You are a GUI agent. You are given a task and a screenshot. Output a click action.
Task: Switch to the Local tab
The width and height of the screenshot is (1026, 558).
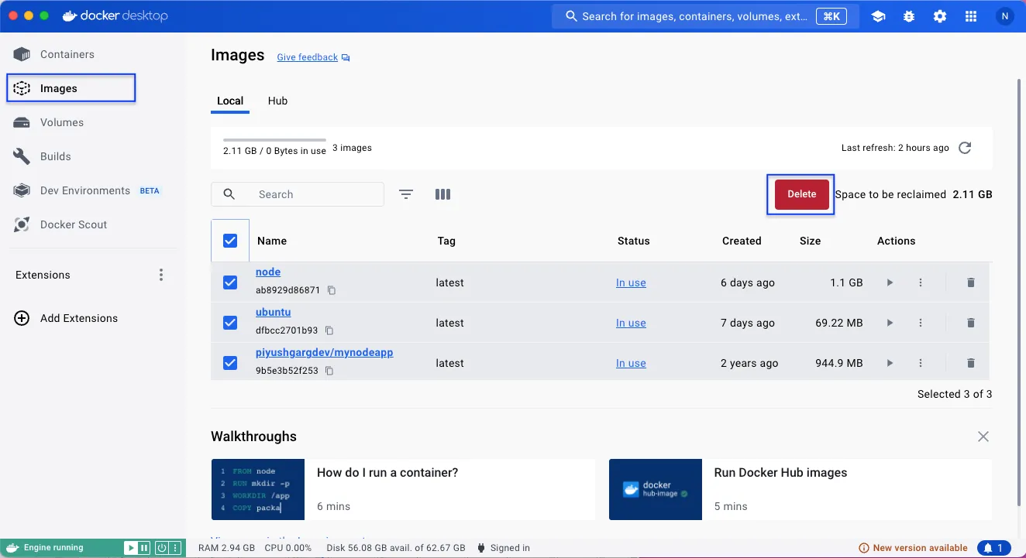pos(230,101)
